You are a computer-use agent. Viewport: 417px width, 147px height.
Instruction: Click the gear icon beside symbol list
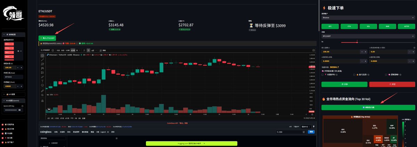click(x=18, y=51)
